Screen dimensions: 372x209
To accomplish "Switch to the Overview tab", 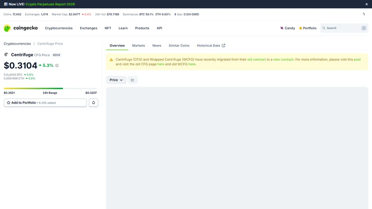I will (x=117, y=46).
